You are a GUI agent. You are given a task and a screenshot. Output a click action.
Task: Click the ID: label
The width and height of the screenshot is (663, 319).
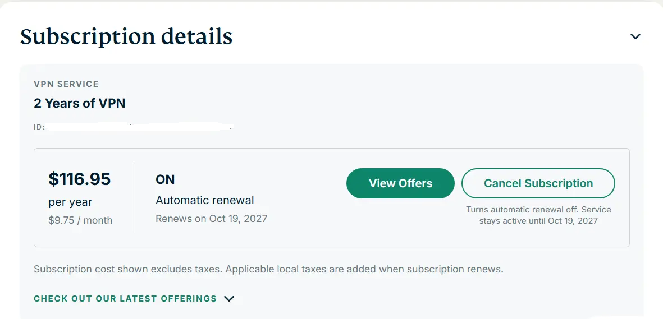39,127
